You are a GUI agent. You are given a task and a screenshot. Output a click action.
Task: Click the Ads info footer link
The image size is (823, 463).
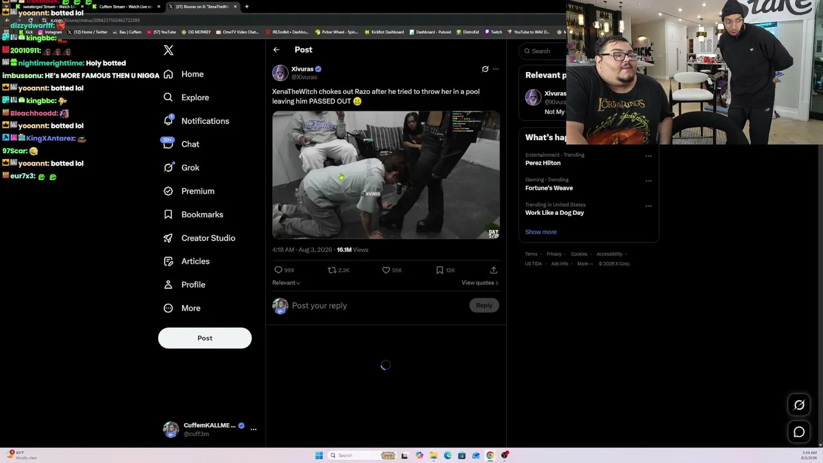(x=560, y=264)
